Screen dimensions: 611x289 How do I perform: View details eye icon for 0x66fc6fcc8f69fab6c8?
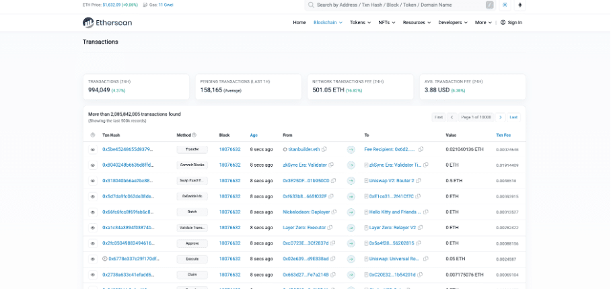93,212
